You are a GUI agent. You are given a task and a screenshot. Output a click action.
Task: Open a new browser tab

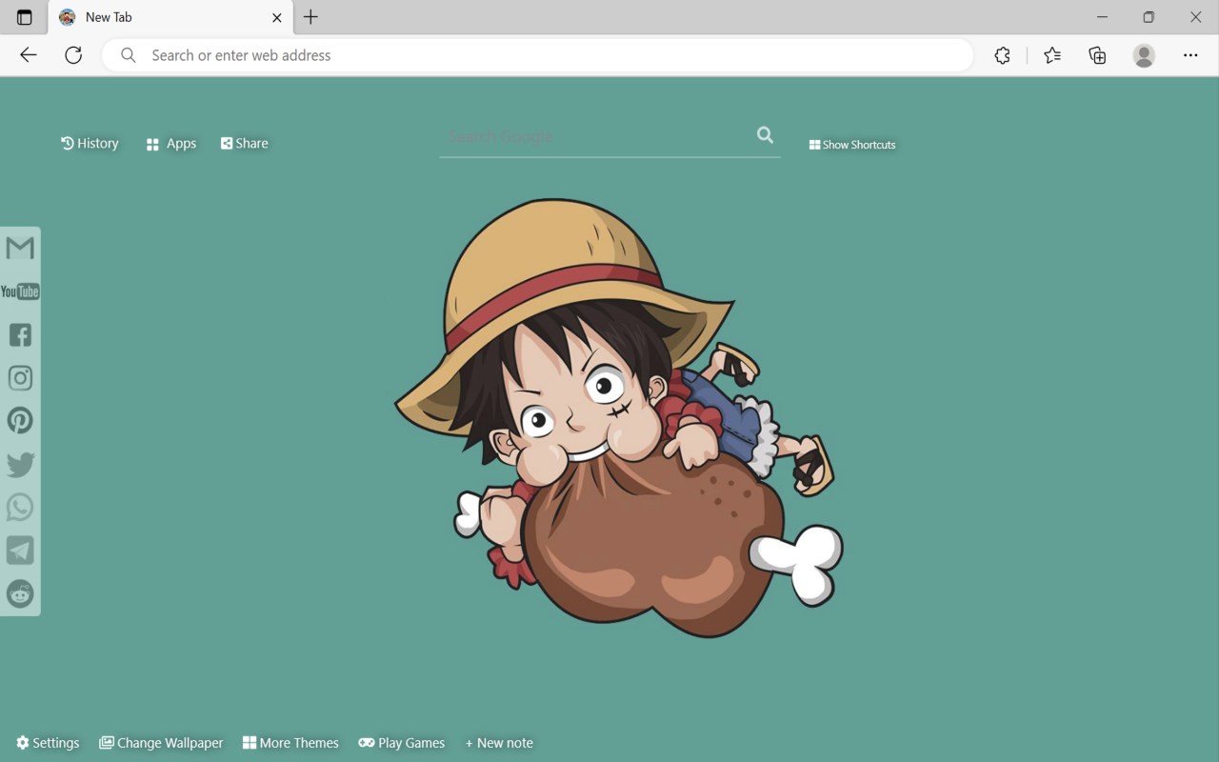[x=310, y=17]
